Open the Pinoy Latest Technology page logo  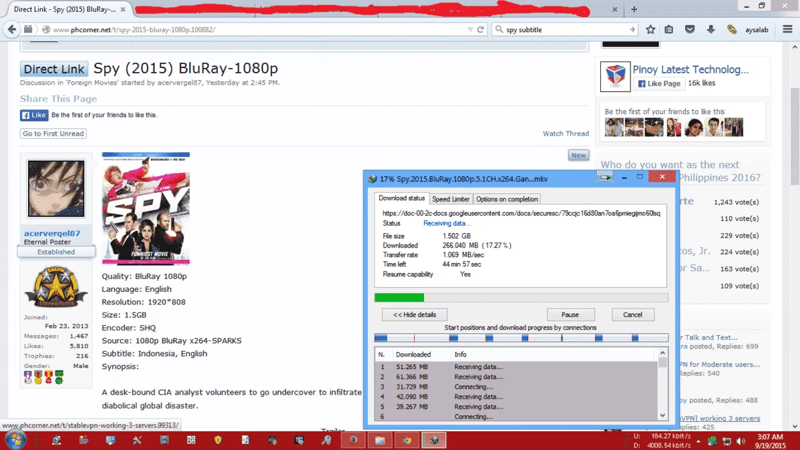tap(615, 77)
